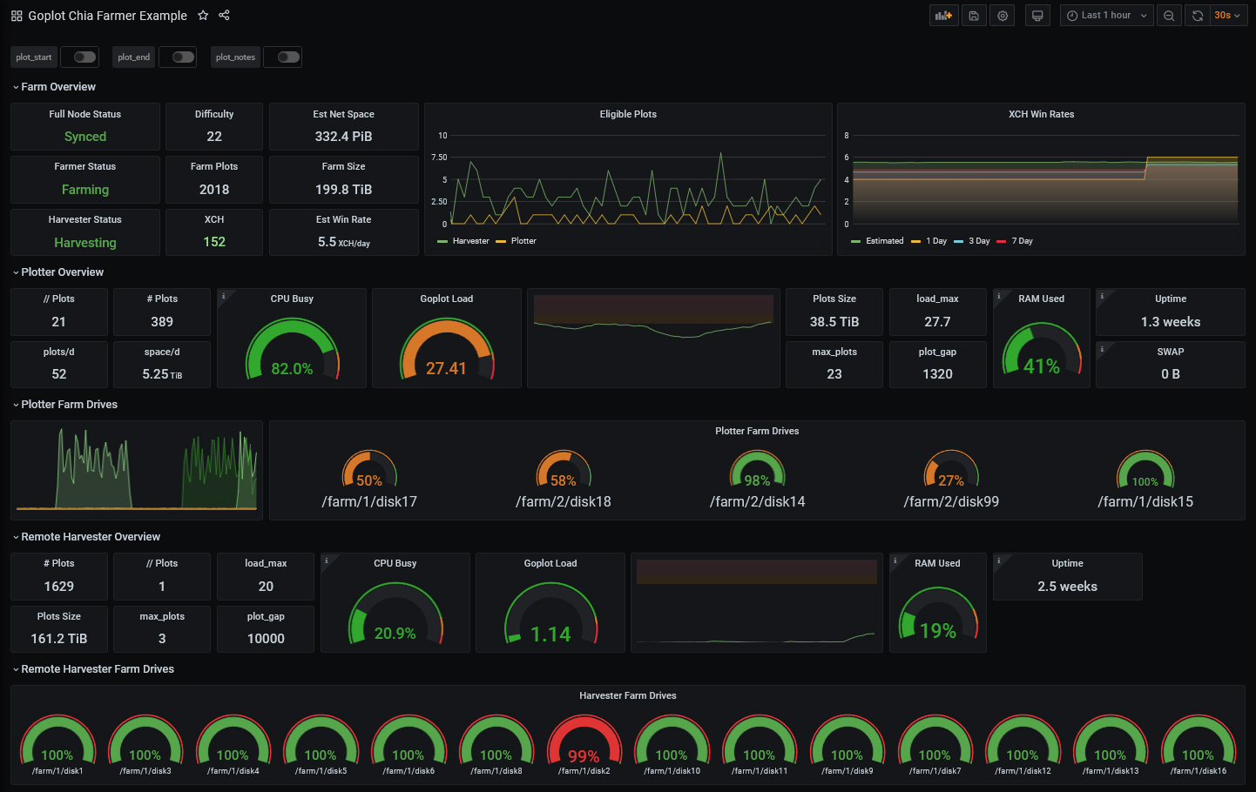1256x792 pixels.
Task: Open the 30s refresh interval dropdown
Action: (1227, 16)
